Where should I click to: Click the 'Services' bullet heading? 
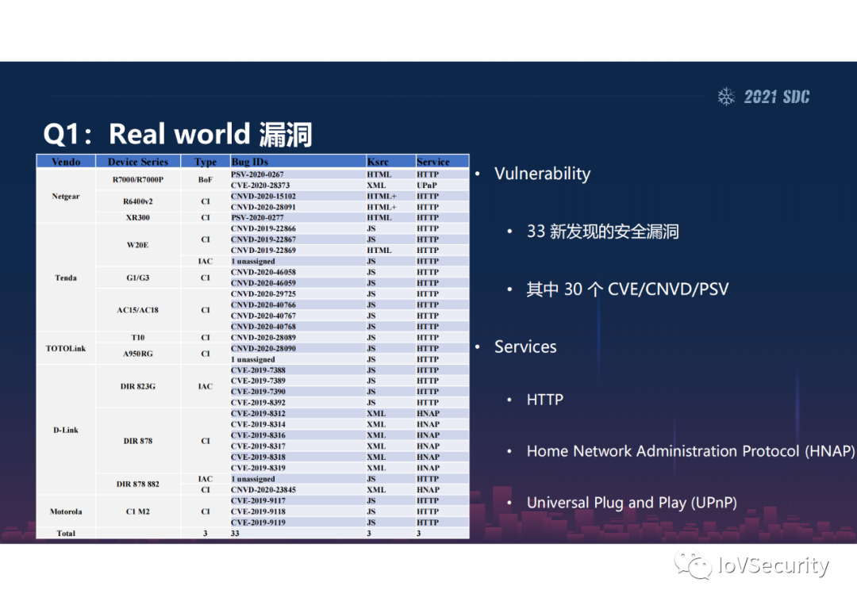coord(525,347)
